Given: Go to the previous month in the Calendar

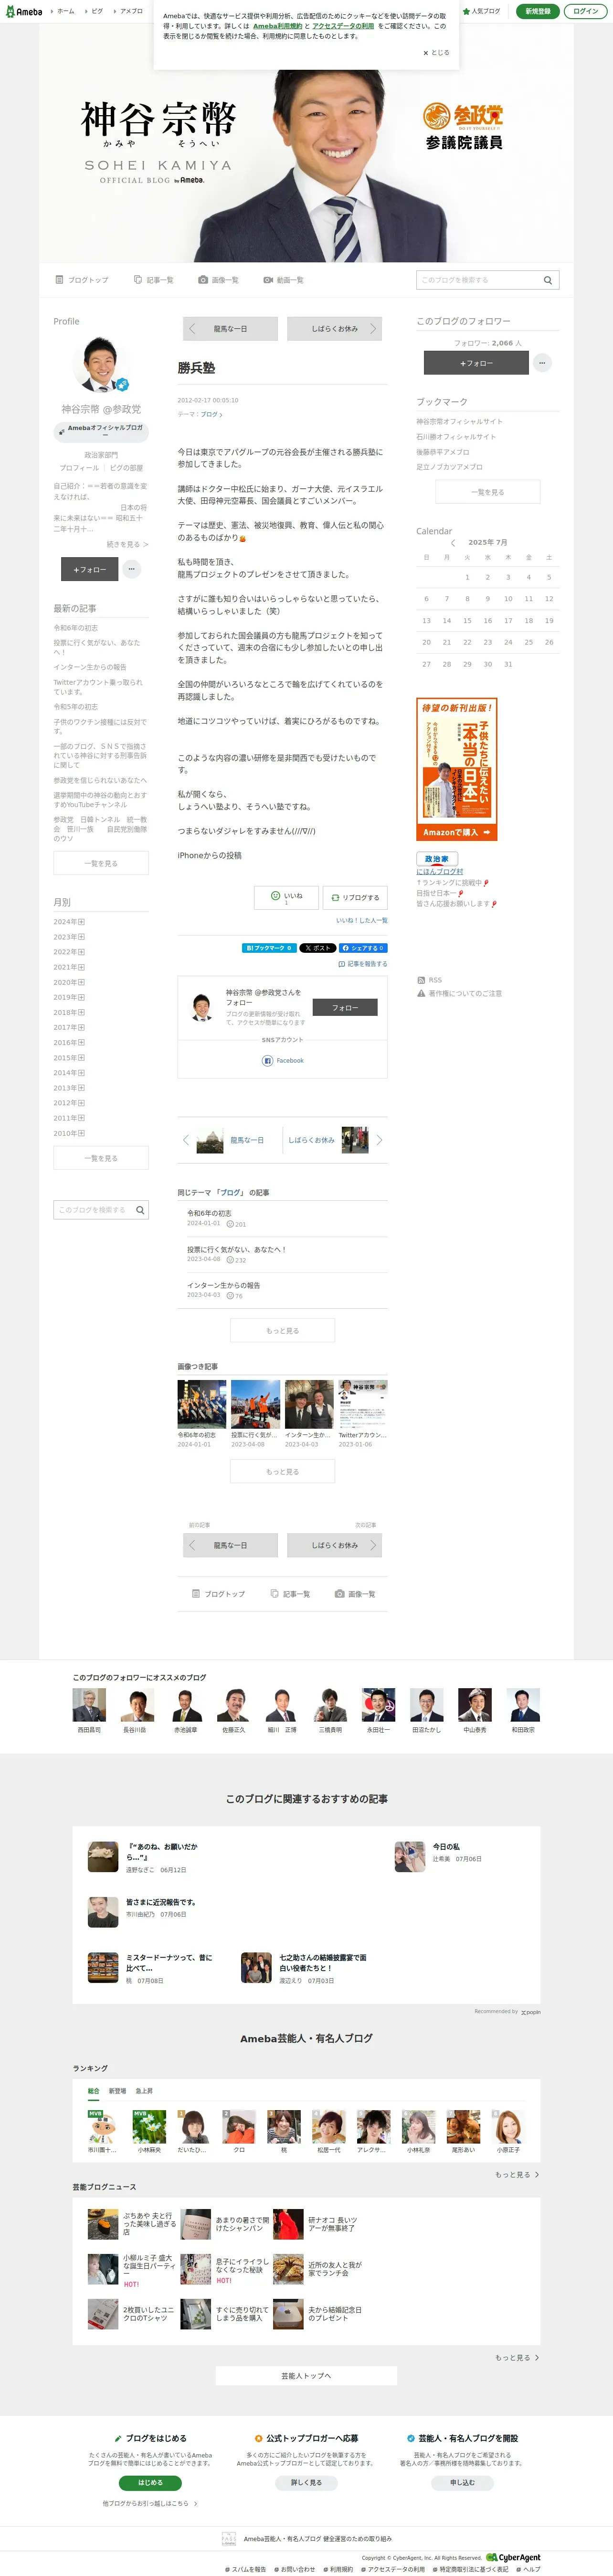Looking at the screenshot, I should (452, 543).
